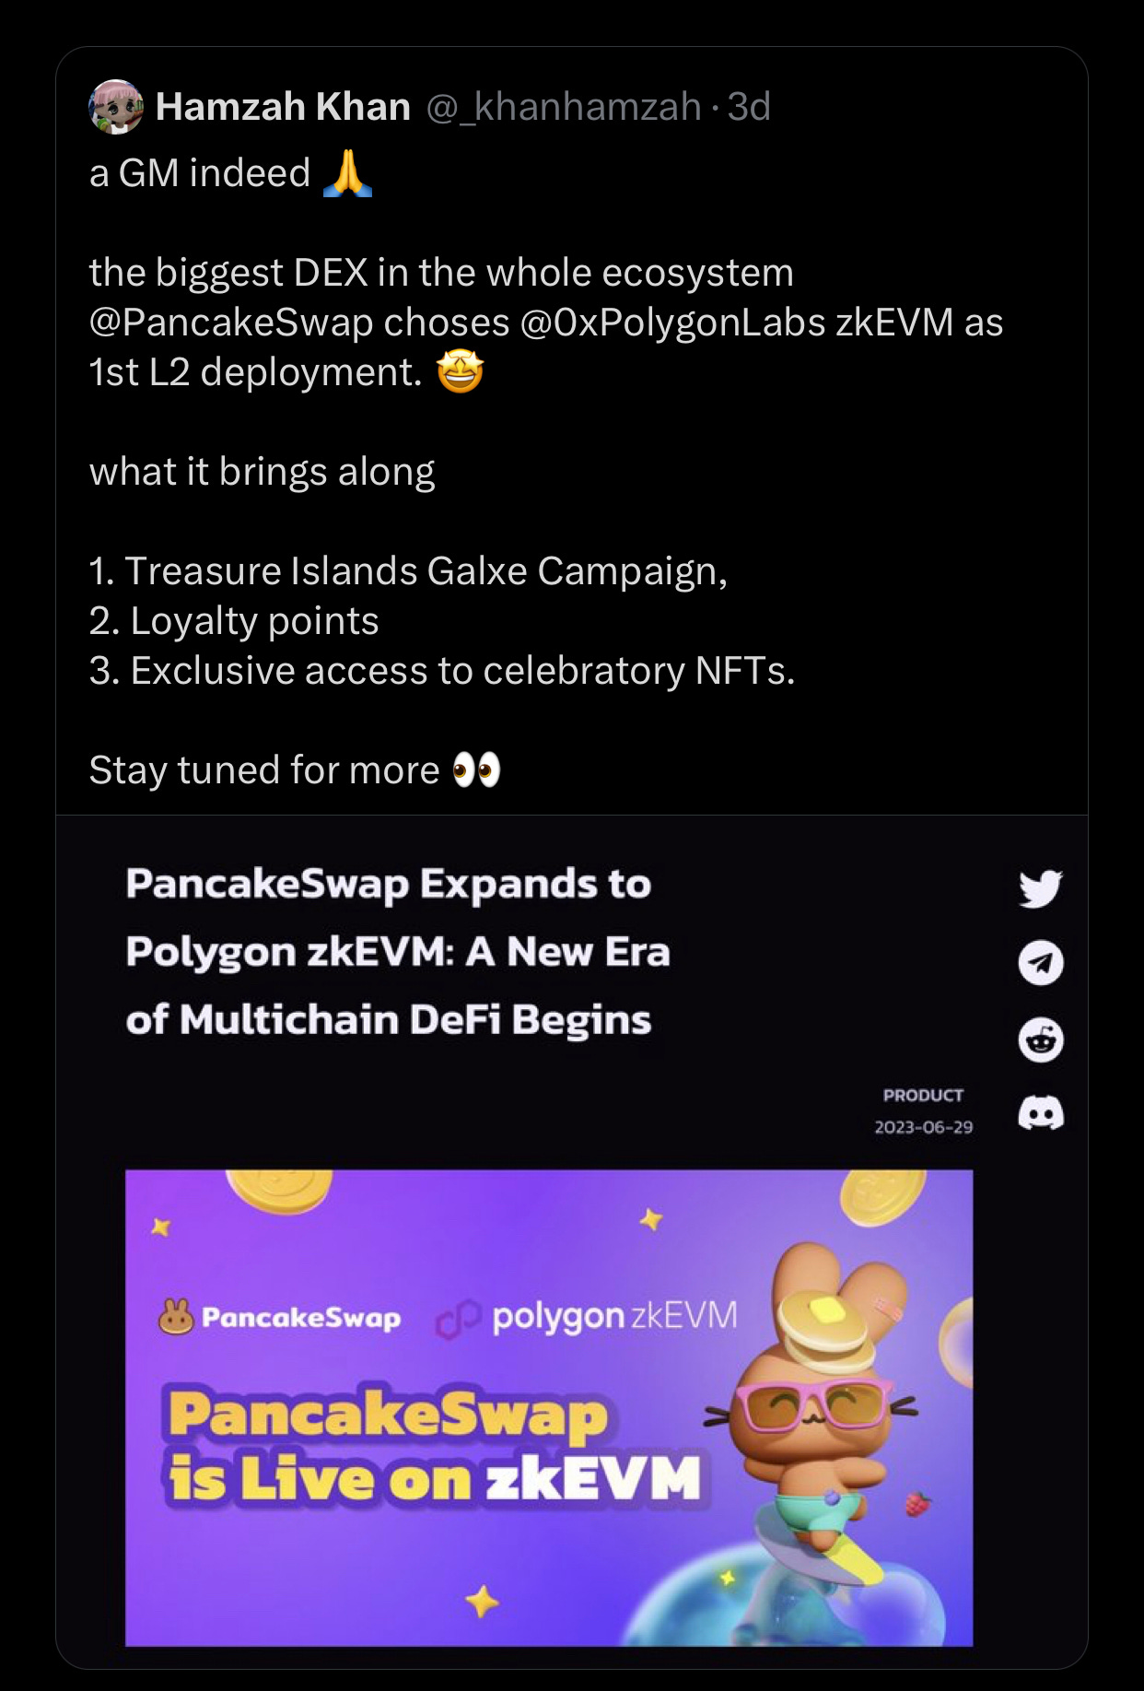This screenshot has height=1691, width=1144.
Task: Click the Treasure Islands Galxe Campaign line
Action: pyautogui.click(x=408, y=571)
